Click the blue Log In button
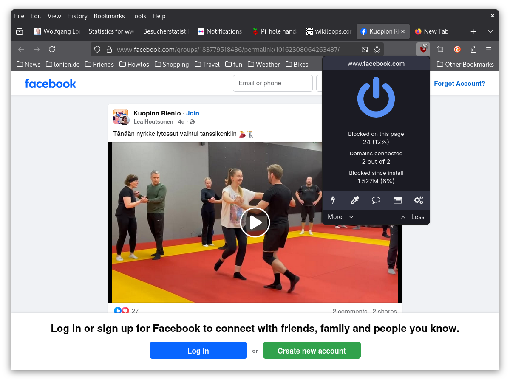Image resolution: width=510 pixels, height=382 pixels. click(198, 351)
